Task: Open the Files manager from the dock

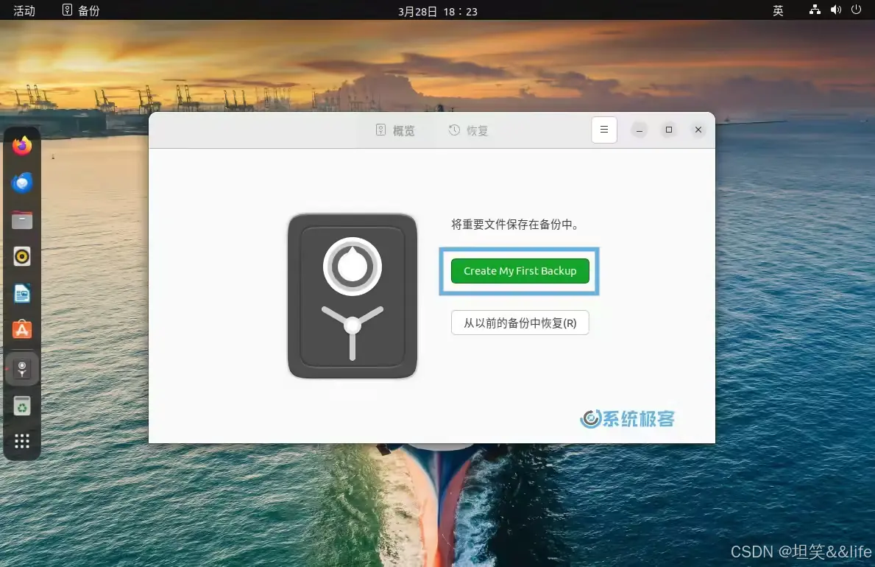Action: tap(22, 219)
